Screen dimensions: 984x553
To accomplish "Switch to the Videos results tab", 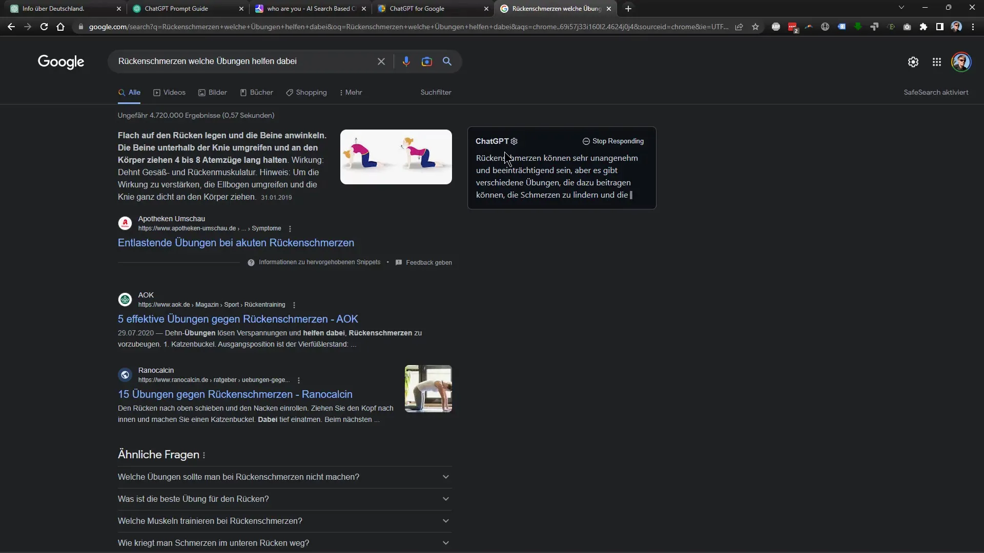I will pos(170,93).
